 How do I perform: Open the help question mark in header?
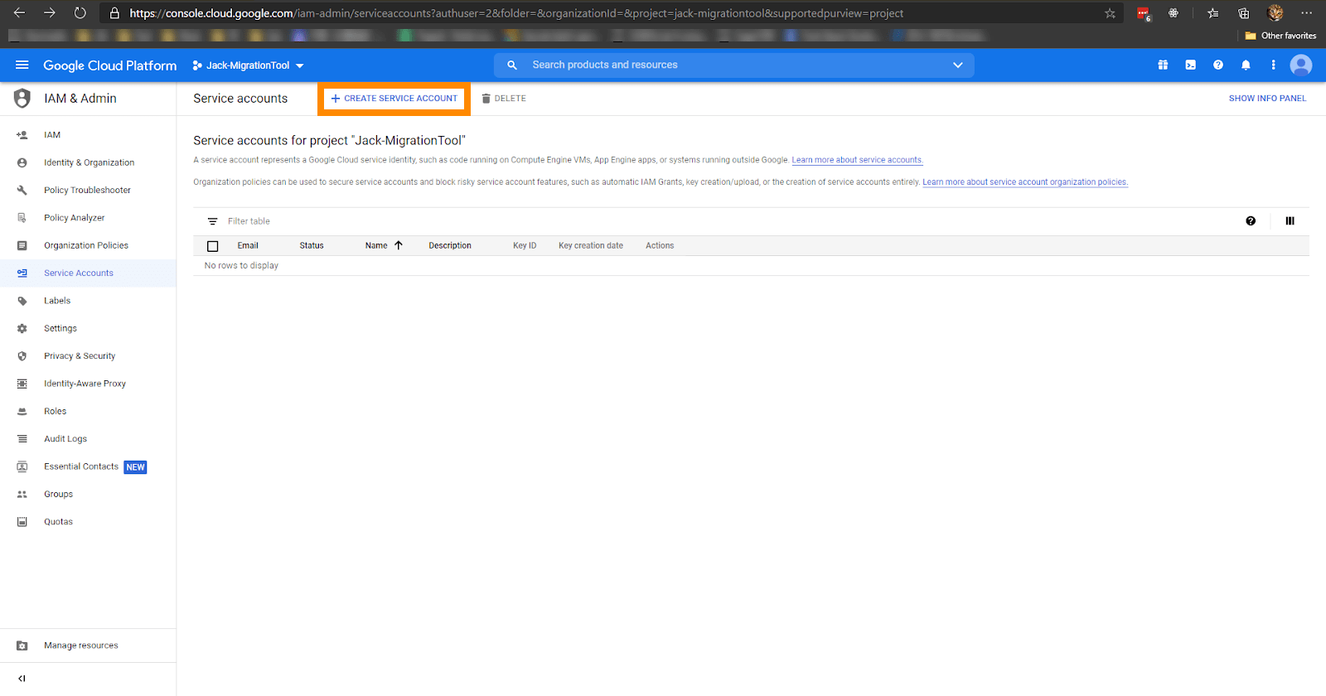click(x=1218, y=65)
